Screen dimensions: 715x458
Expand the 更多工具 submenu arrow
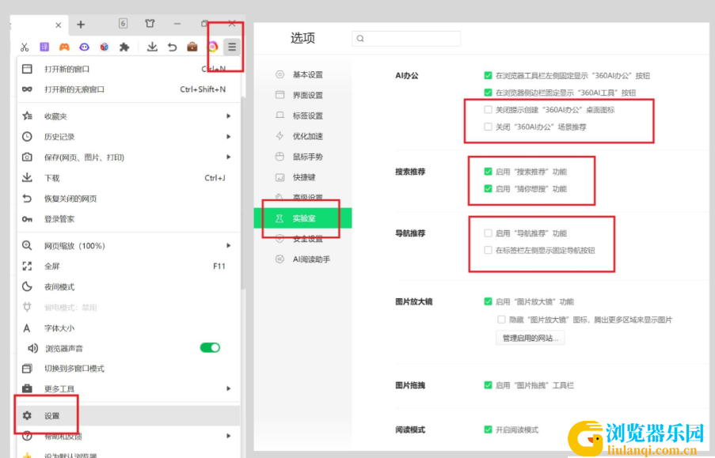point(229,388)
